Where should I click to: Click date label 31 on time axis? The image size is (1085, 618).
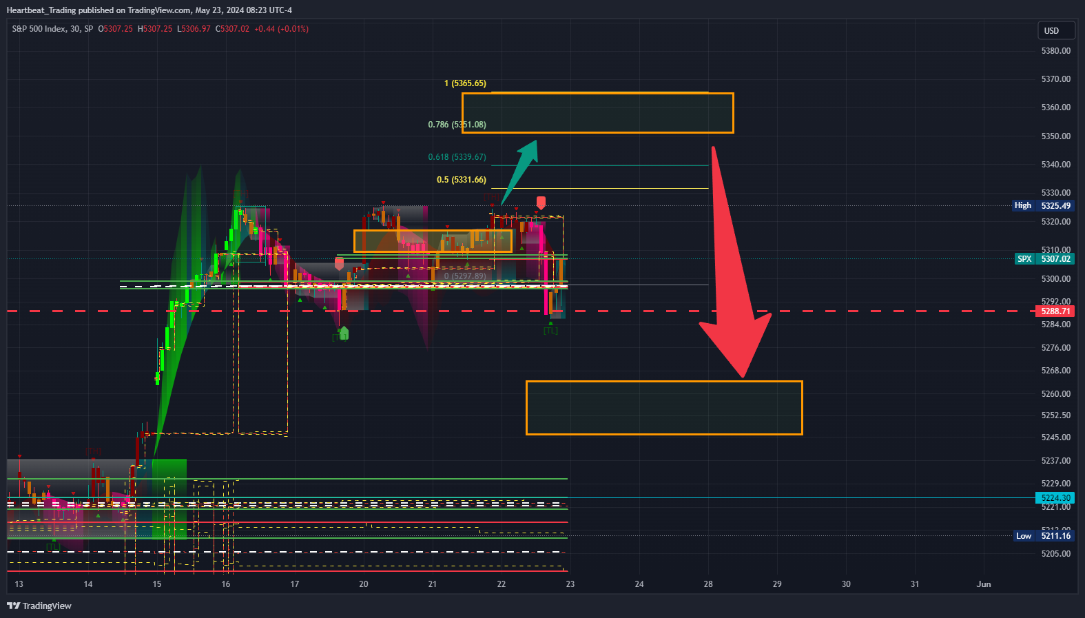(x=915, y=584)
